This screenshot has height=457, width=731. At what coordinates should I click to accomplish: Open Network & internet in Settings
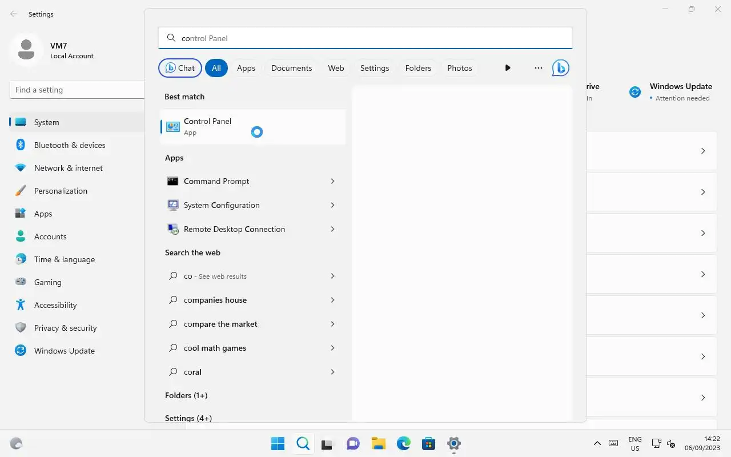click(x=77, y=168)
